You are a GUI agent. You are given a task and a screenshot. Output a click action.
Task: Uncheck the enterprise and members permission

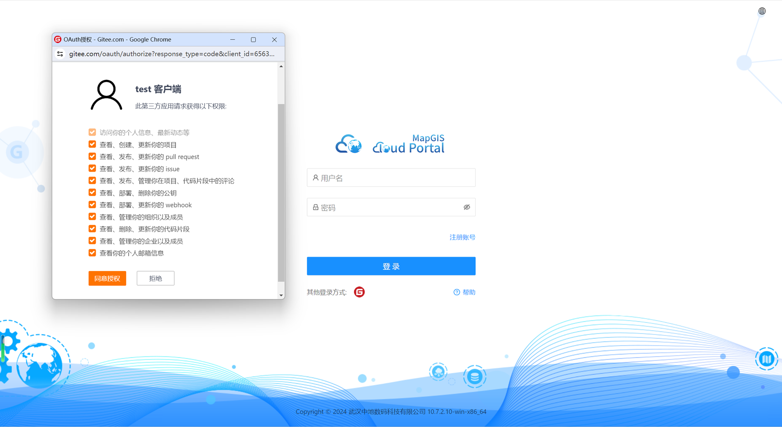tap(92, 241)
